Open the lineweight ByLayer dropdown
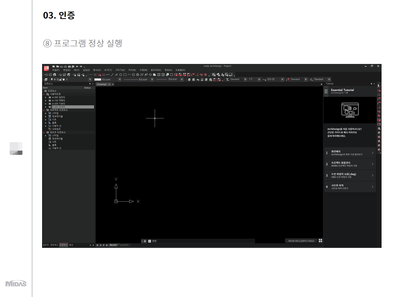396x297 pixels. pos(182,79)
